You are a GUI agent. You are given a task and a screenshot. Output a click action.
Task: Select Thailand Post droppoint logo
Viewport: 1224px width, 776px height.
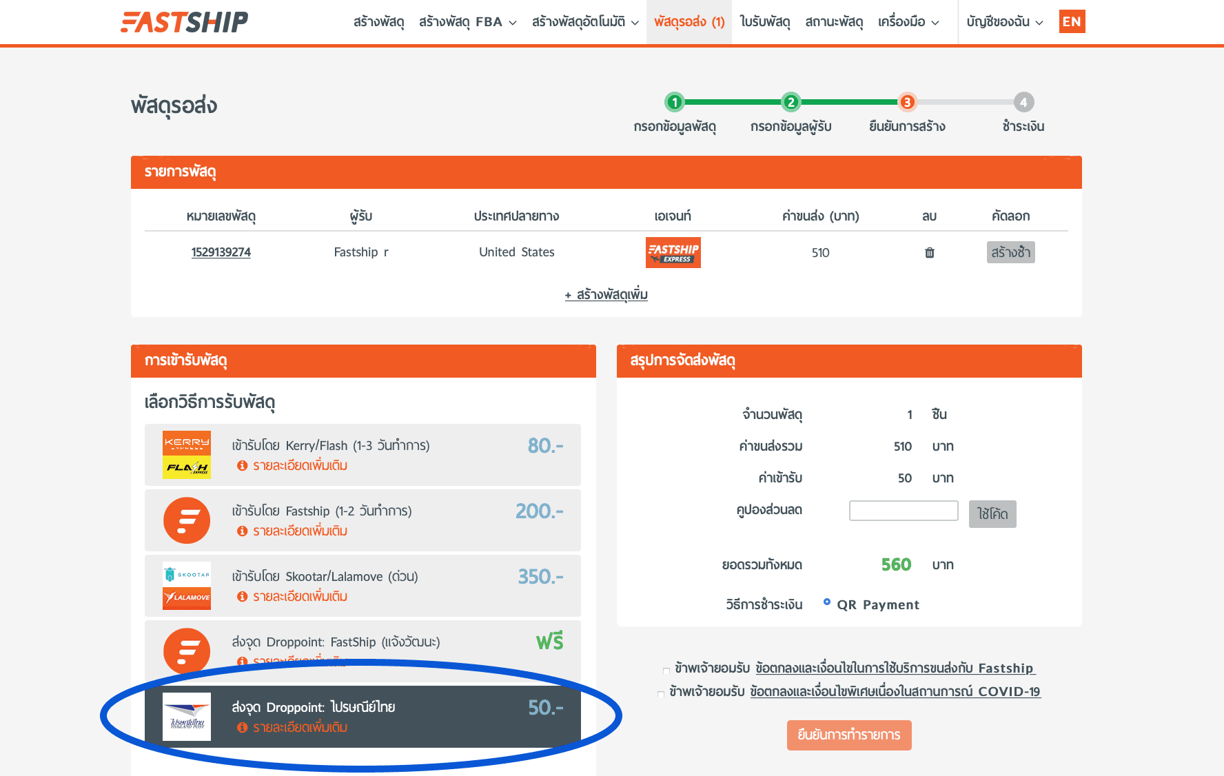(187, 717)
